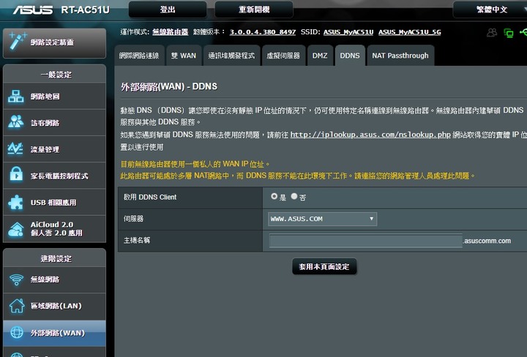Open AiCloud 2.0 個人雲 in the sidebar
This screenshot has height=357, width=527.
click(x=54, y=229)
